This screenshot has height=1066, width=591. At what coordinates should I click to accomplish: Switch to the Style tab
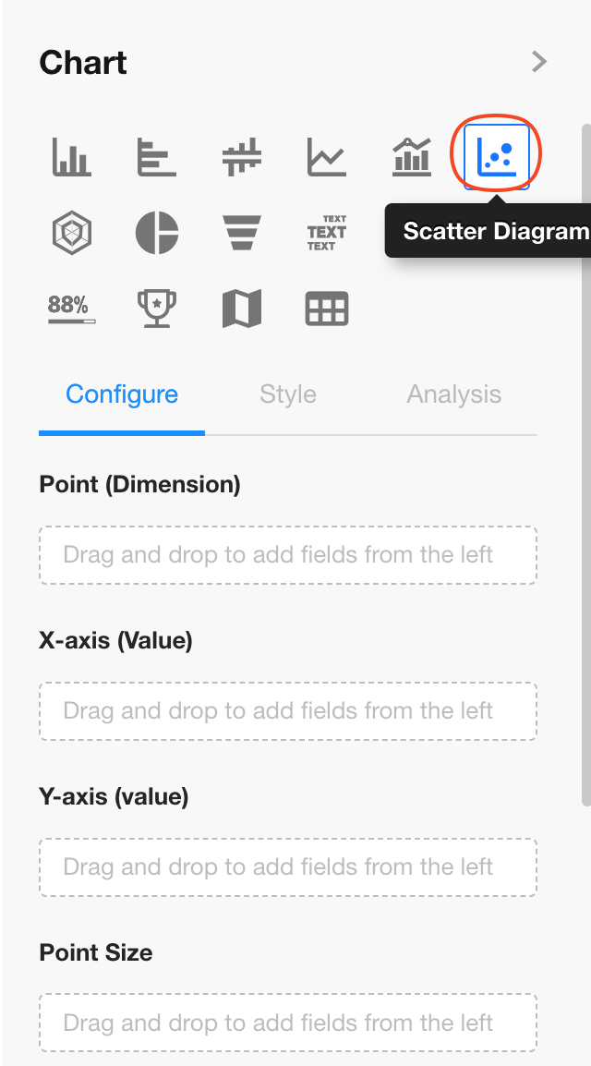click(x=288, y=394)
